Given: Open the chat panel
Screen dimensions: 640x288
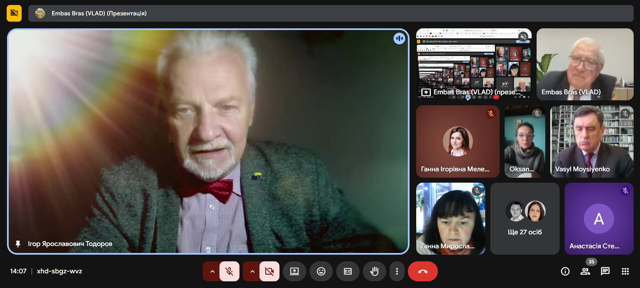Looking at the screenshot, I should pyautogui.click(x=605, y=271).
